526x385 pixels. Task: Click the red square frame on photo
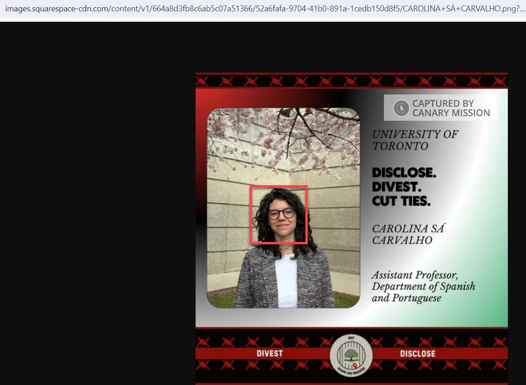point(279,215)
